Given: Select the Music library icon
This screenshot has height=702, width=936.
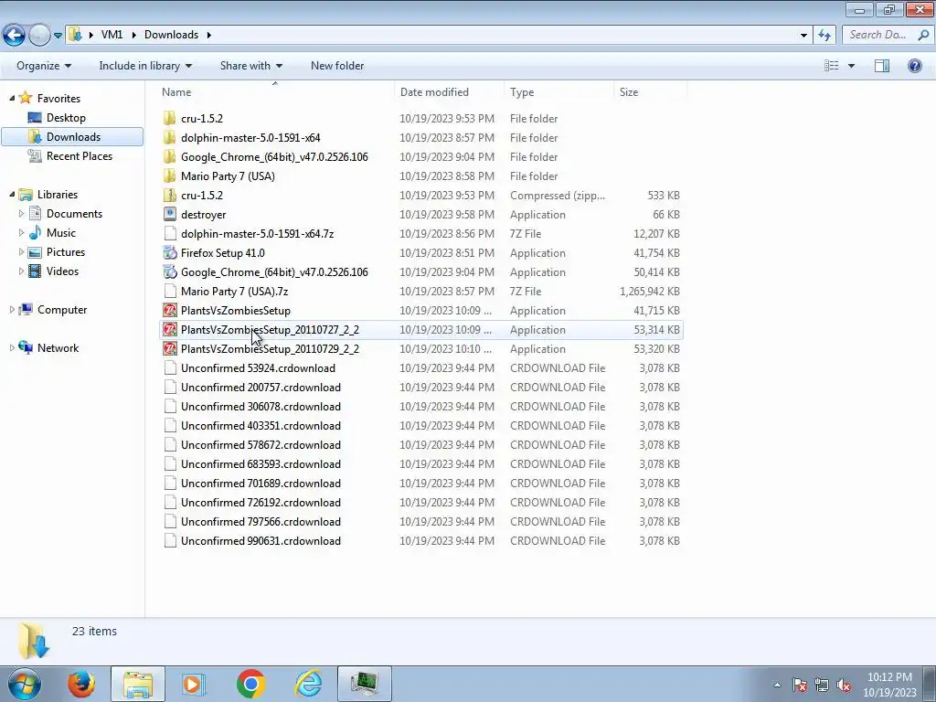Looking at the screenshot, I should [36, 233].
